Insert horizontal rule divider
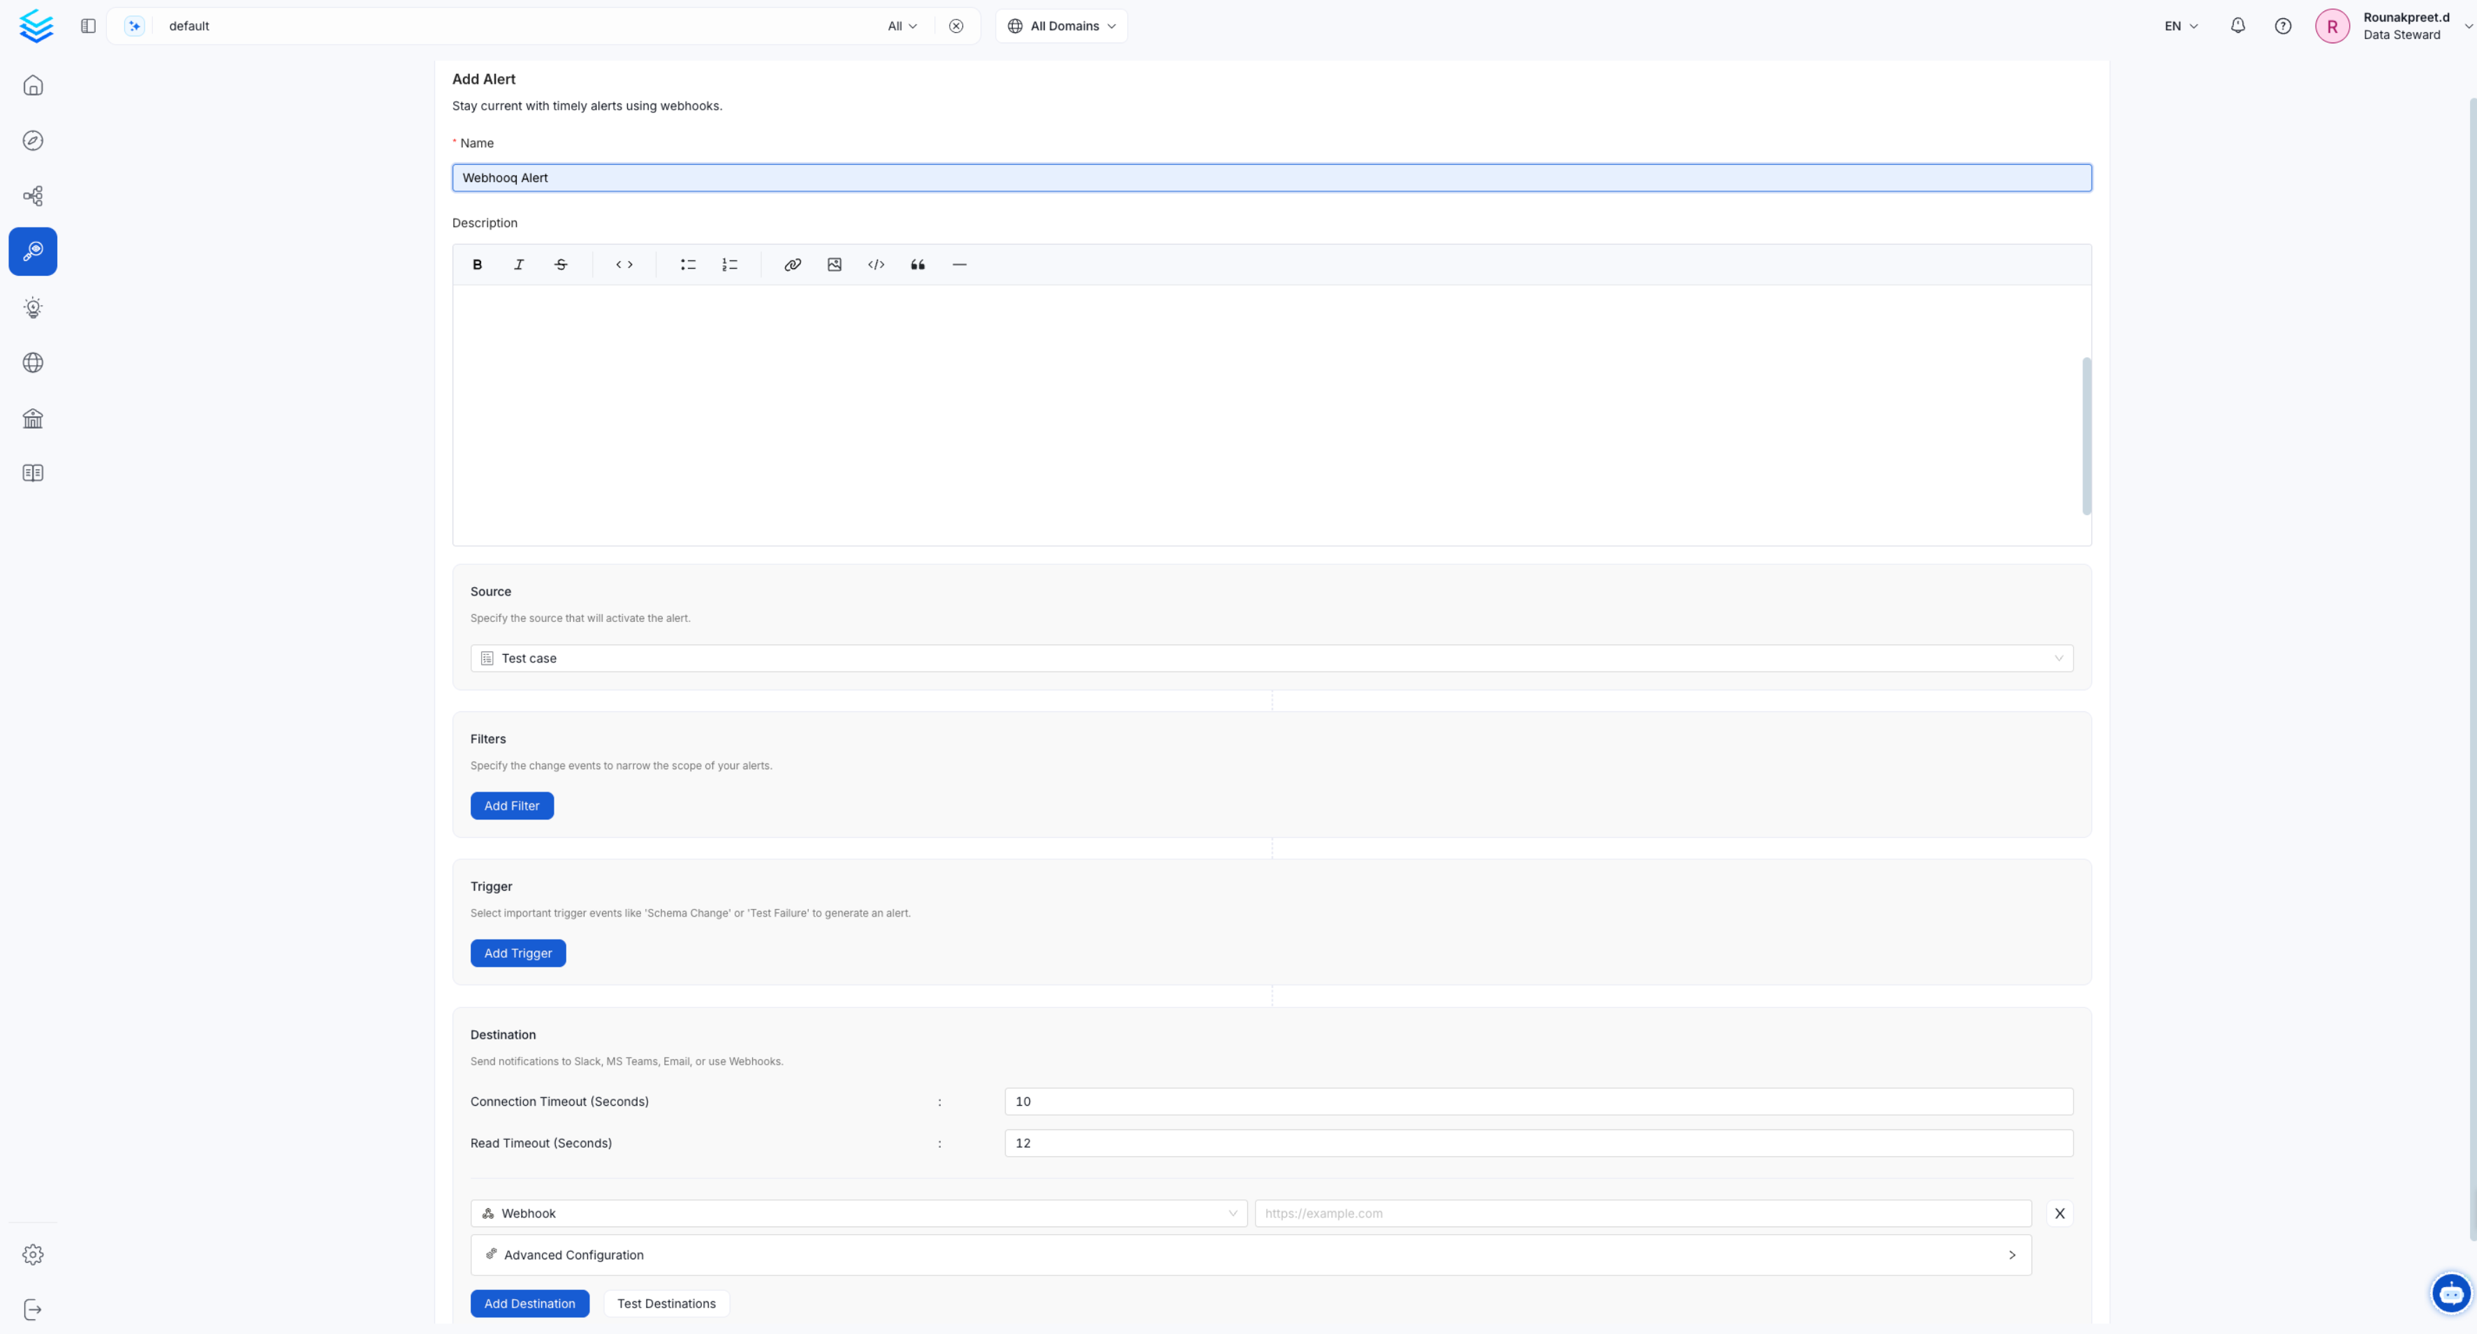 click(x=959, y=265)
